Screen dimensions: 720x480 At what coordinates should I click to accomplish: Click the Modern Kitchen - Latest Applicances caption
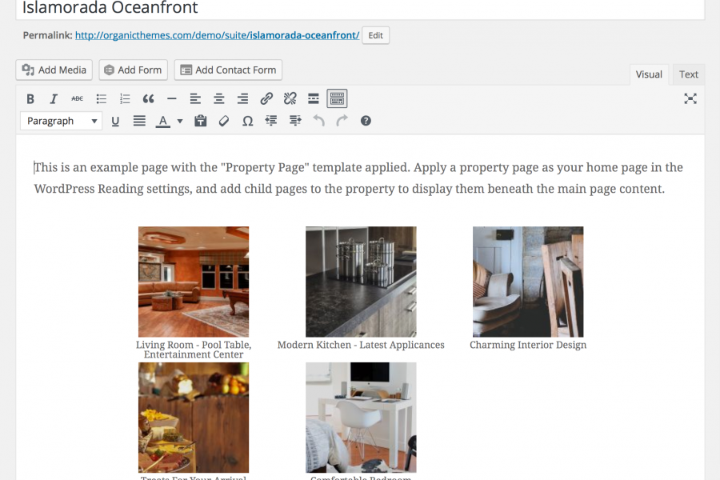[361, 345]
